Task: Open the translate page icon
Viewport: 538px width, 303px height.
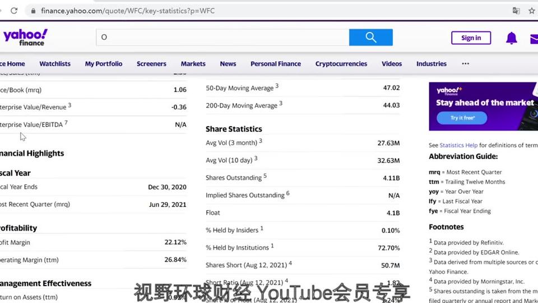Action: point(516,11)
